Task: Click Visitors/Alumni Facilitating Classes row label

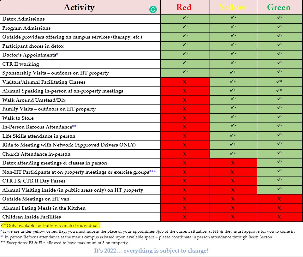Action: pos(44,82)
